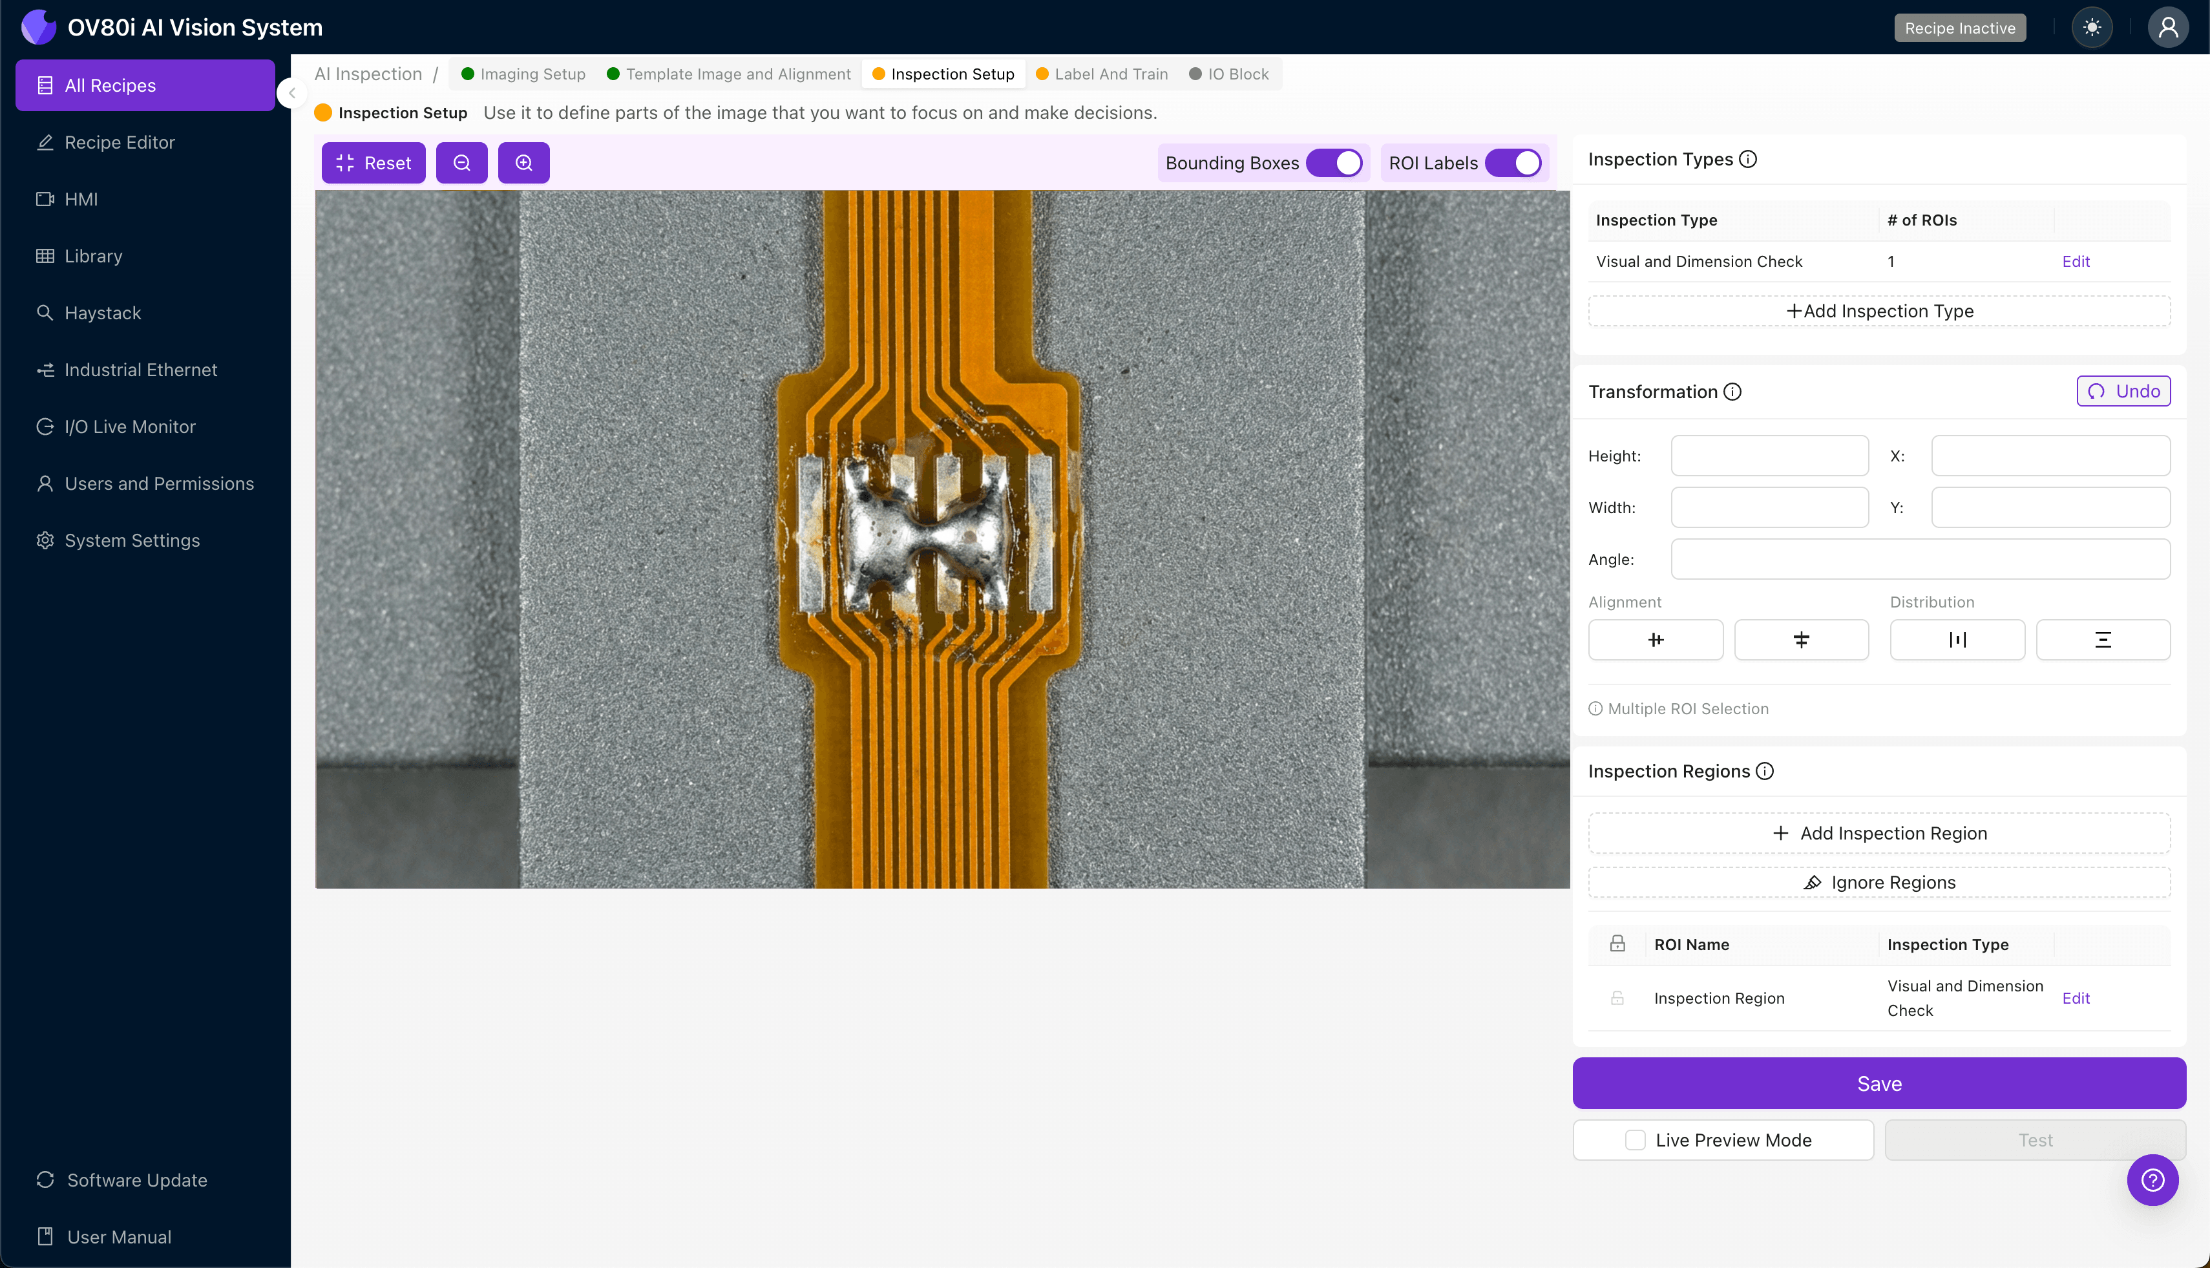The image size is (2210, 1268).
Task: Click the horizontal distribution icon
Action: pos(1957,640)
